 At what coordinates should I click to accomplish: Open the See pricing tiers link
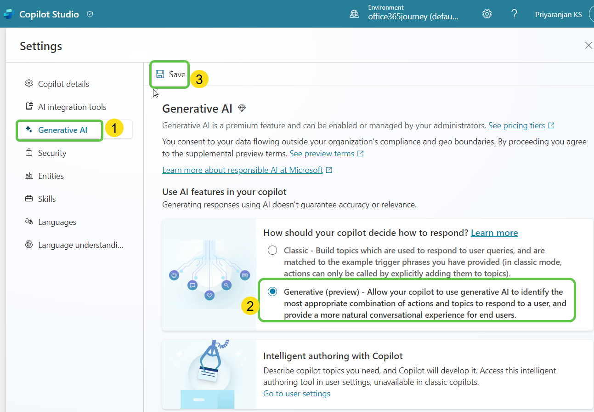(516, 126)
